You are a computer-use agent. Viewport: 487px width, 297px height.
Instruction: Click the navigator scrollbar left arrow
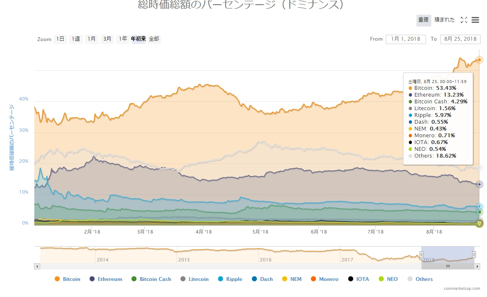coord(37,266)
